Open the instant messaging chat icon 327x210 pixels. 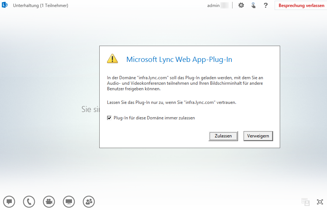(x=9, y=202)
